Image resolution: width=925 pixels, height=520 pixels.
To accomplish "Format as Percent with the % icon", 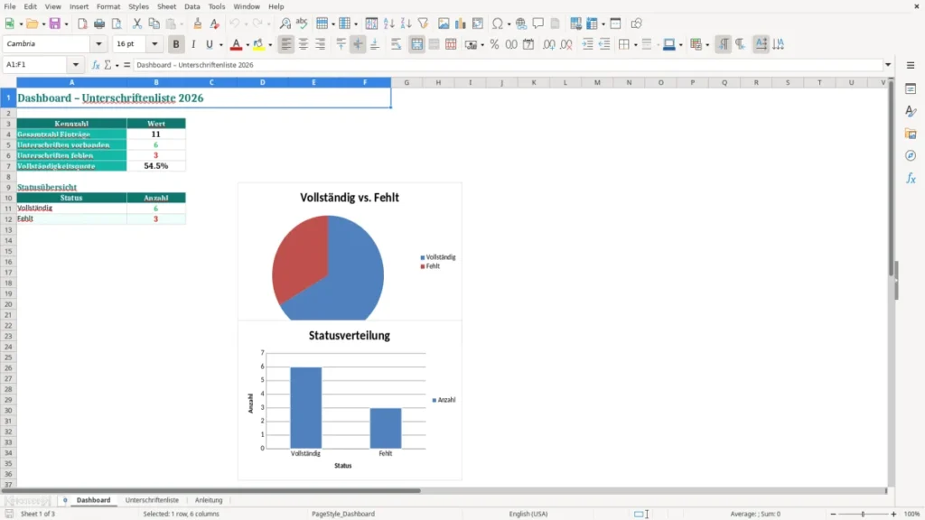I will click(x=494, y=44).
